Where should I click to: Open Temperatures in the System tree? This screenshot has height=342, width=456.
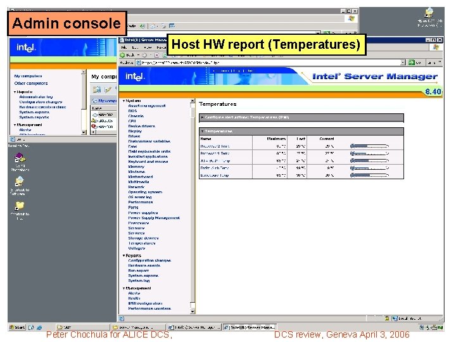[142, 243]
